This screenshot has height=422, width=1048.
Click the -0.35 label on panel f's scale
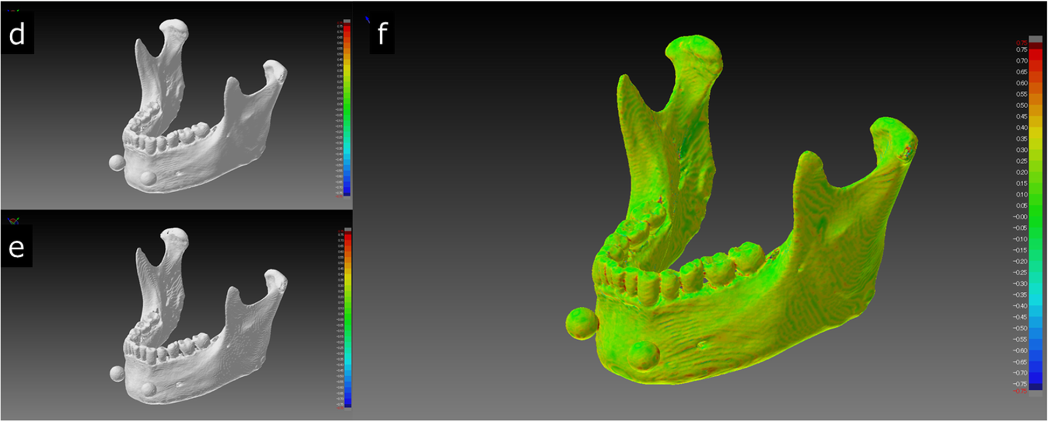pyautogui.click(x=1020, y=294)
